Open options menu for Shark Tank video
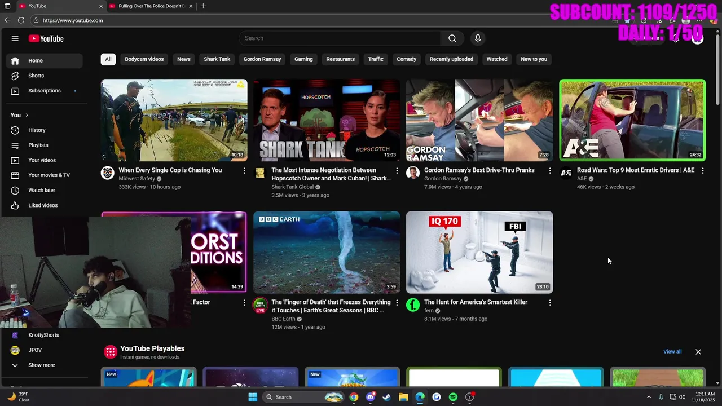The width and height of the screenshot is (722, 406). (397, 170)
